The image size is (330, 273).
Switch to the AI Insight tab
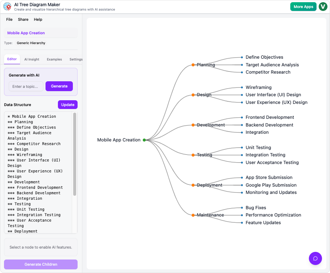click(x=32, y=59)
